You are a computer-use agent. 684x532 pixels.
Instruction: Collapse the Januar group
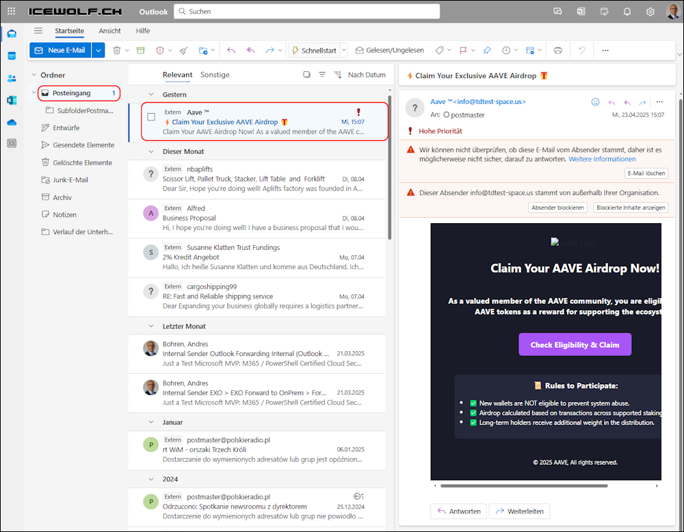(151, 422)
